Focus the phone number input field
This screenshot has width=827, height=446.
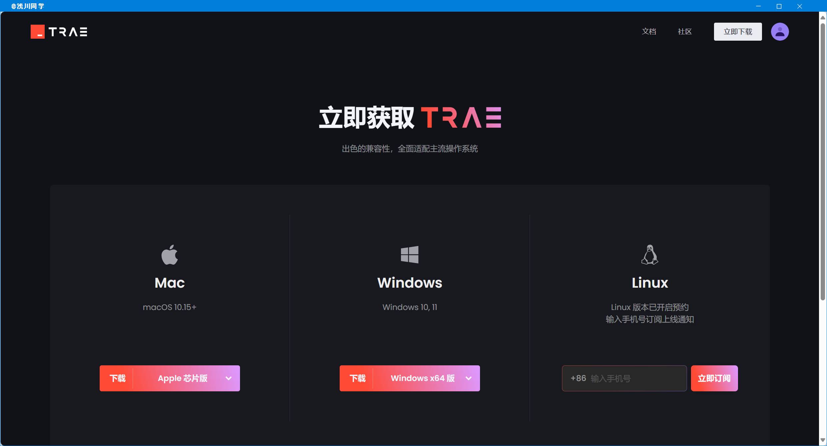(x=624, y=378)
